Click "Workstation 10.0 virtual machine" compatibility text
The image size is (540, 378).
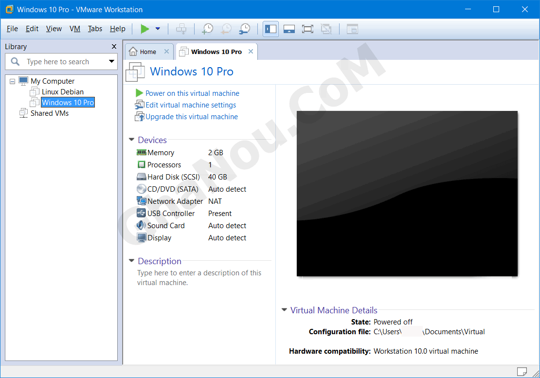pos(426,351)
